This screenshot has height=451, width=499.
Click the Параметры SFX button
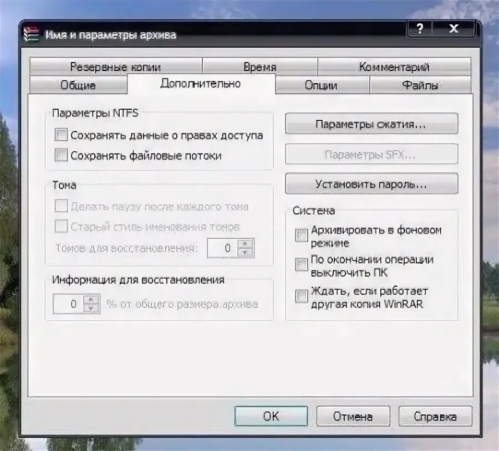371,154
